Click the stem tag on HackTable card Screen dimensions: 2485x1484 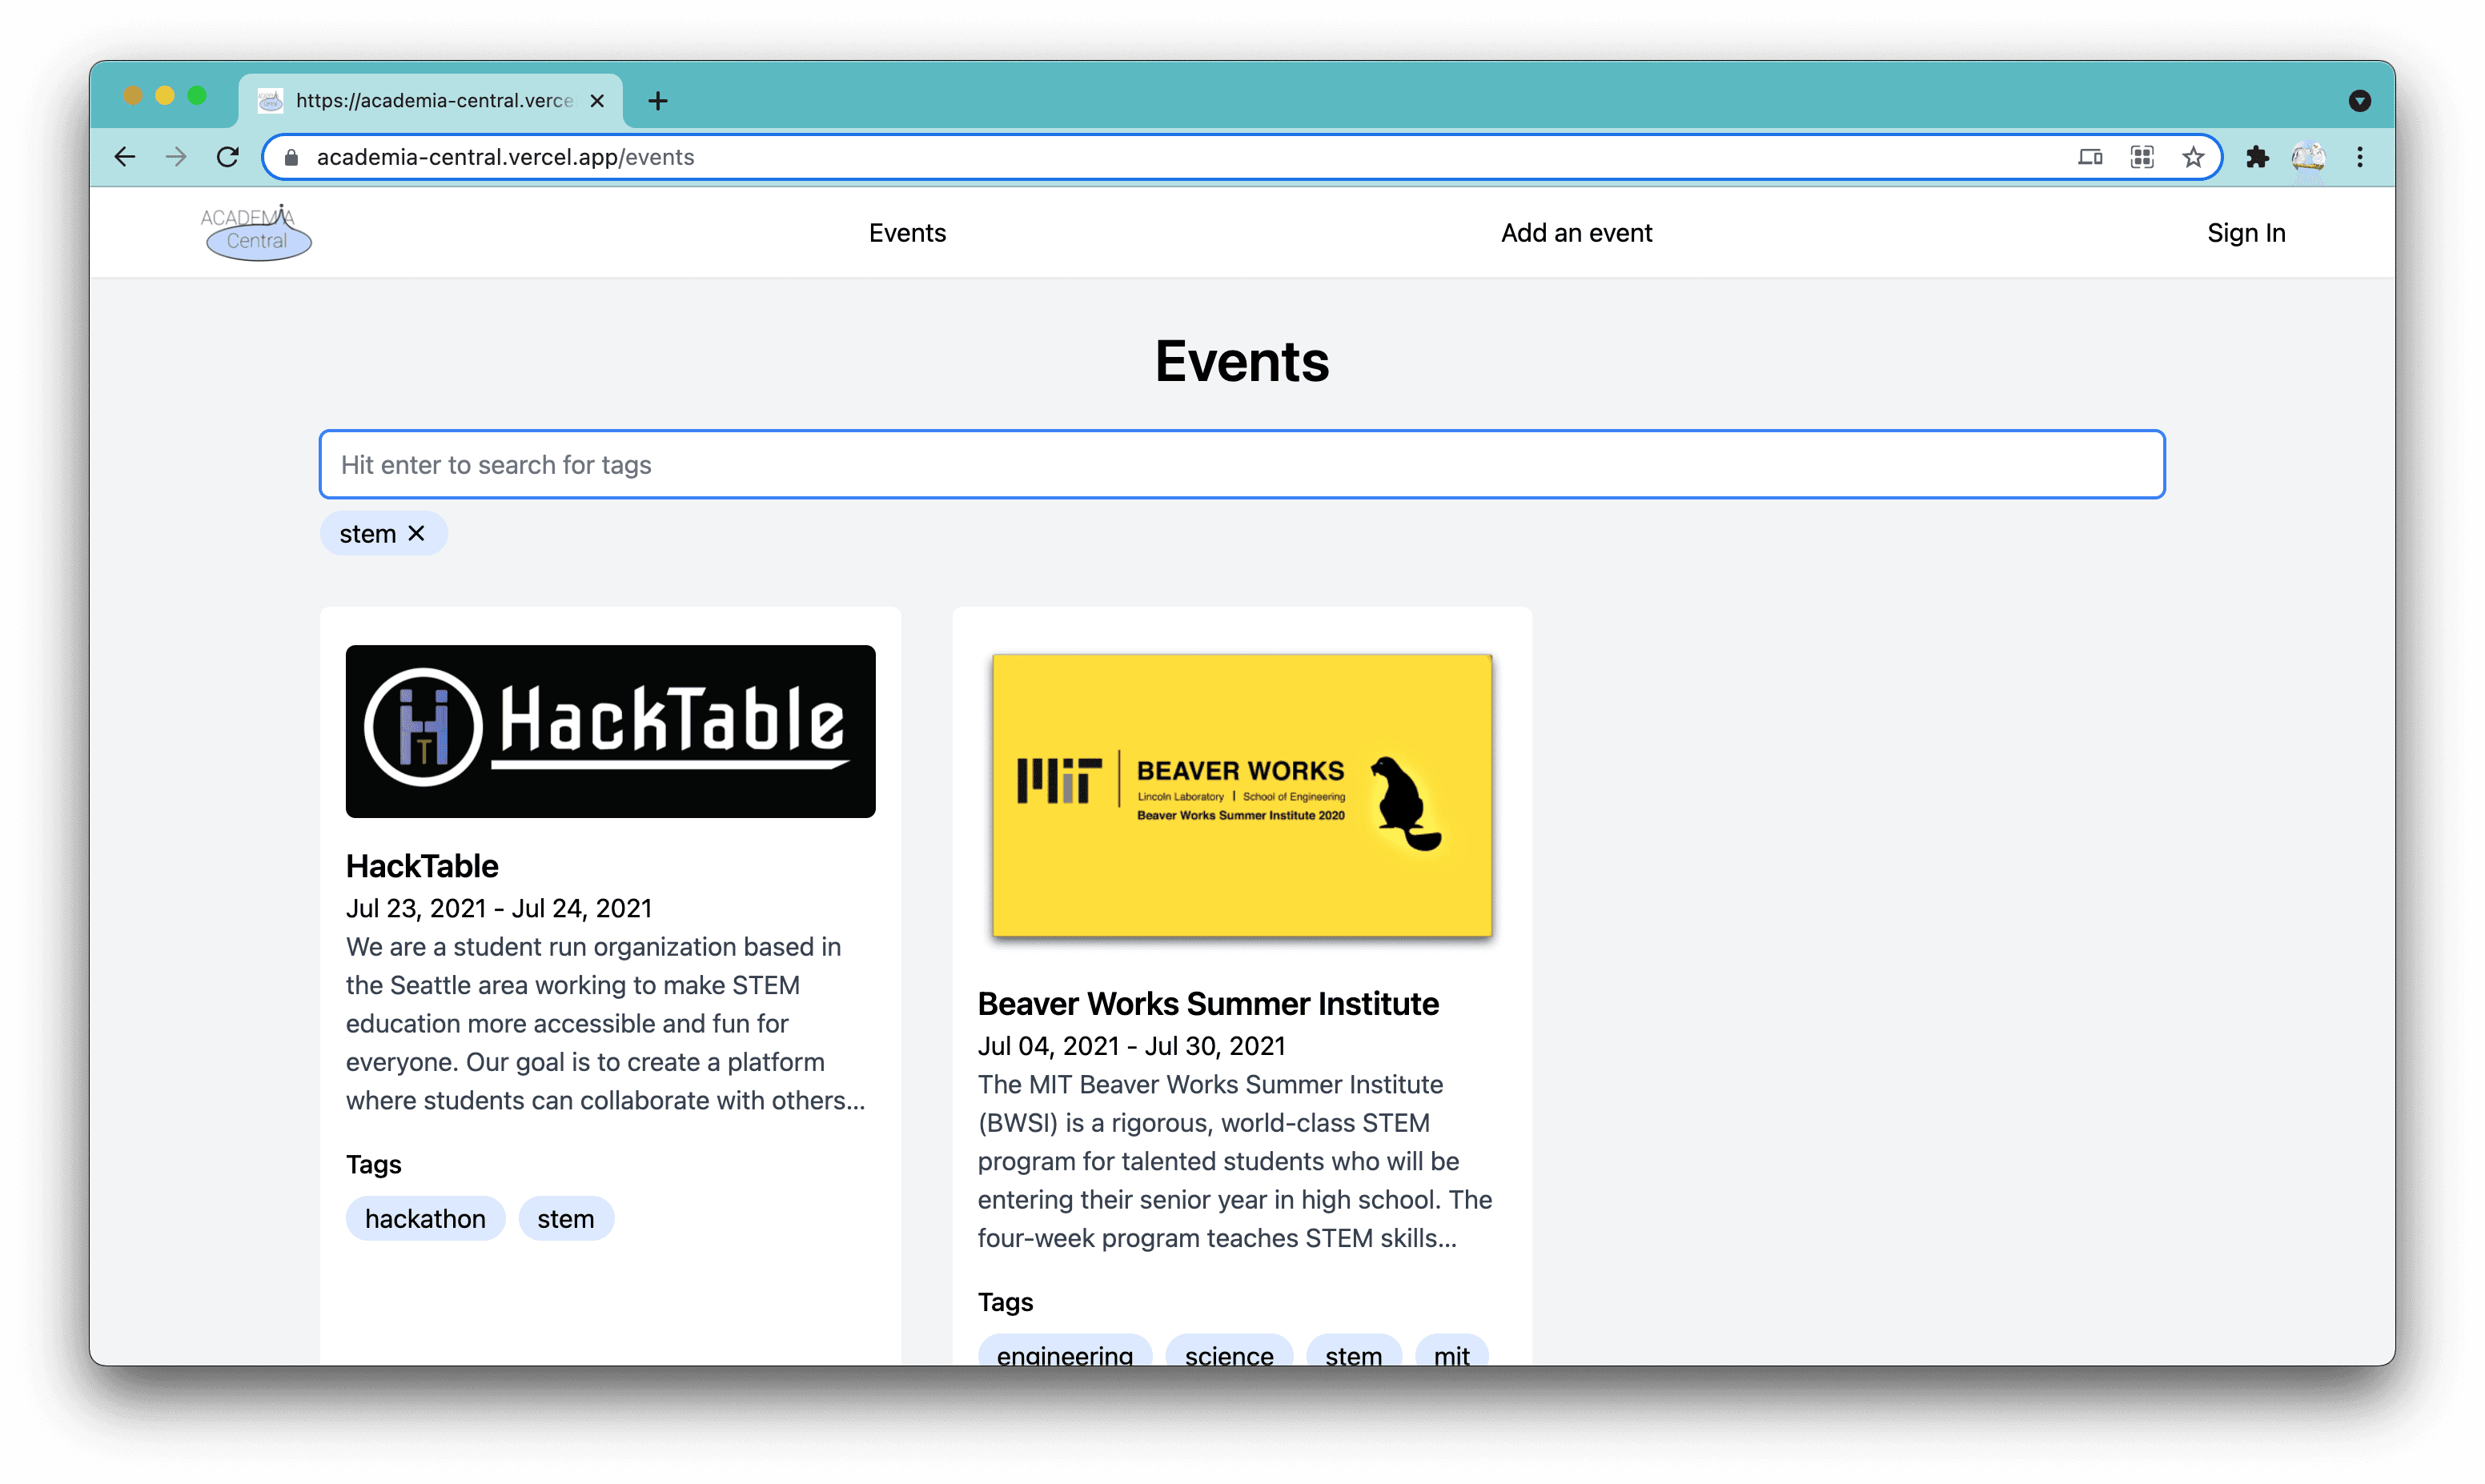[566, 1219]
